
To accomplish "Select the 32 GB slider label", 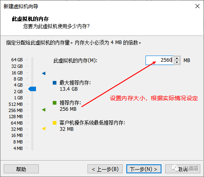I will pos(17,66).
